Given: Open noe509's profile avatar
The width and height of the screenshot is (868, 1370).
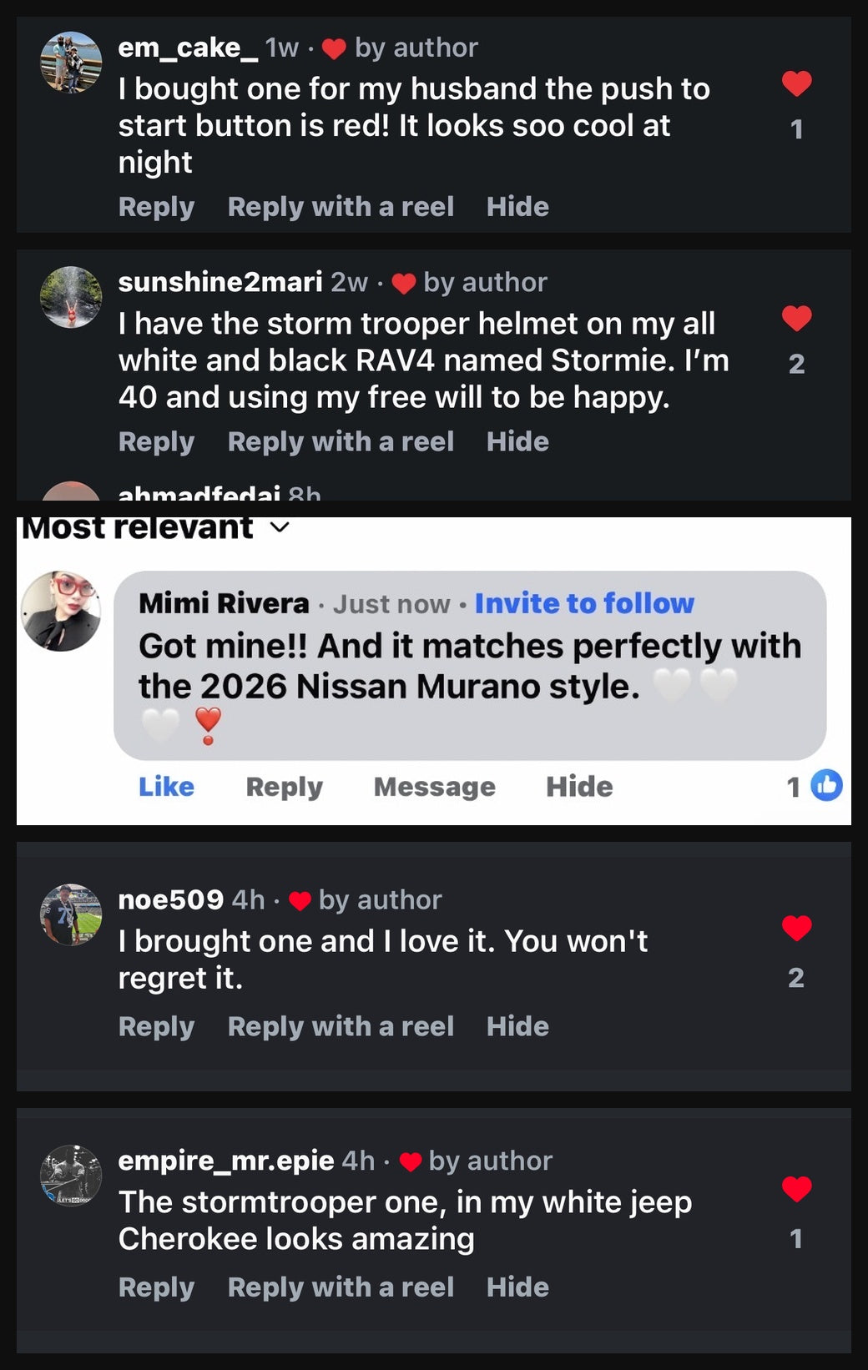Looking at the screenshot, I should tap(71, 914).
